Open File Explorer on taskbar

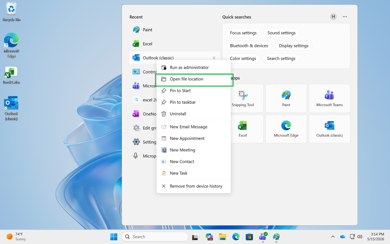pos(222,237)
